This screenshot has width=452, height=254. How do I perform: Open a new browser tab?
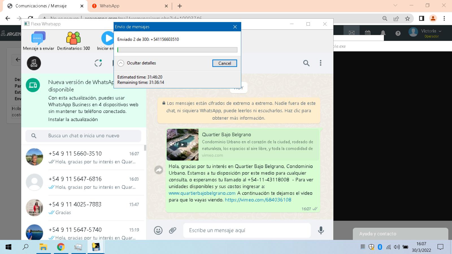coord(180,6)
